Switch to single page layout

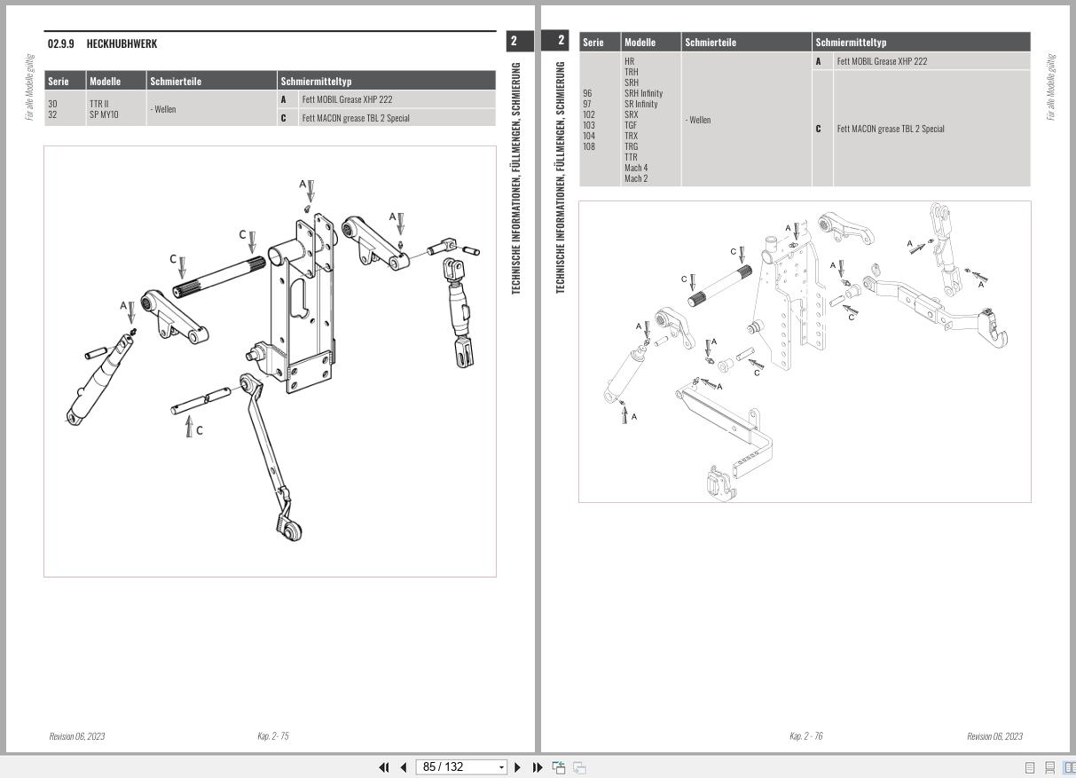1030,766
